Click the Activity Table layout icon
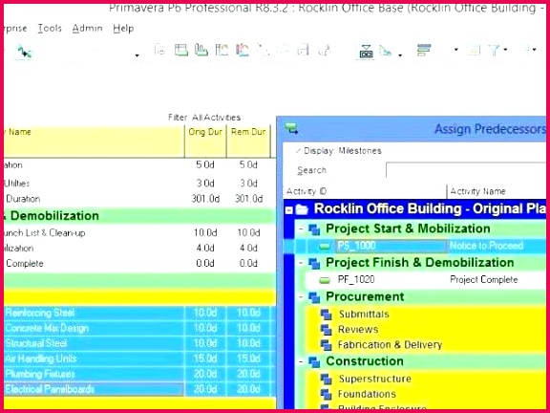550x413 pixels. click(181, 50)
